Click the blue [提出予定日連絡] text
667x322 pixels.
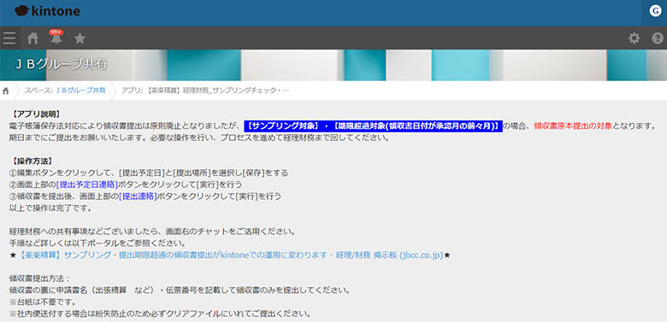tap(86, 184)
